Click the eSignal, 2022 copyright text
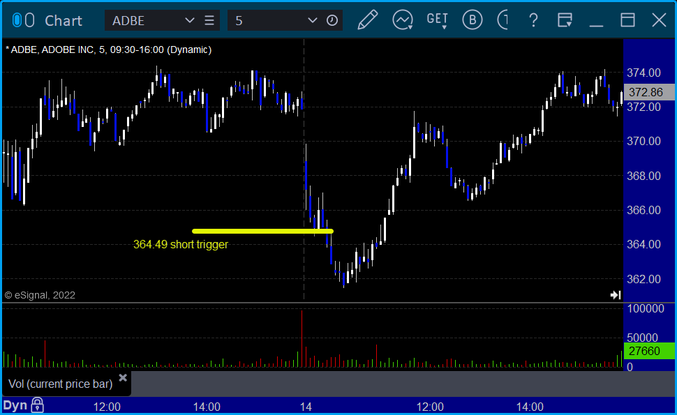This screenshot has height=415, width=677. click(40, 295)
